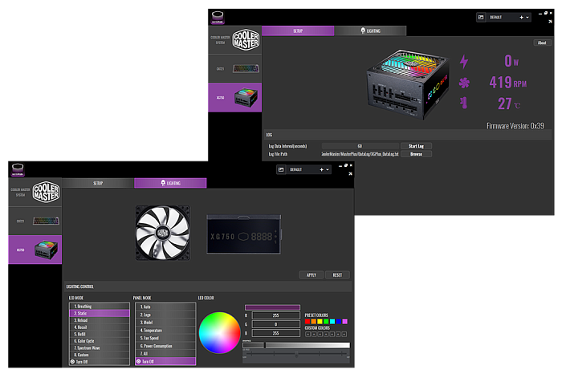Open the About button

coord(542,43)
